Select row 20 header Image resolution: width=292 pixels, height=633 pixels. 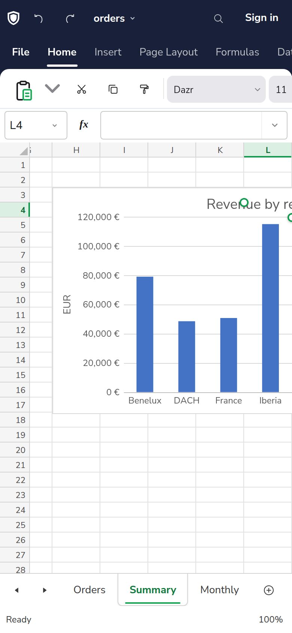coord(15,450)
